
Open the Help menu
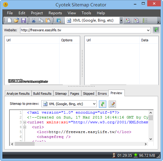pos(101,13)
